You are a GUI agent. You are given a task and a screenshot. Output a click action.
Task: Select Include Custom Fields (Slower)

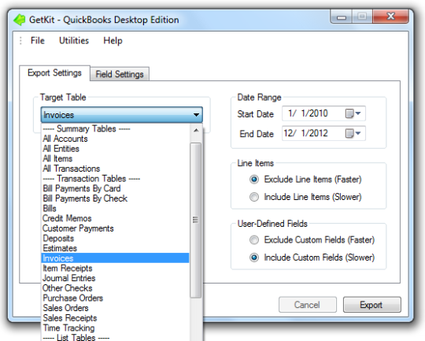(254, 258)
